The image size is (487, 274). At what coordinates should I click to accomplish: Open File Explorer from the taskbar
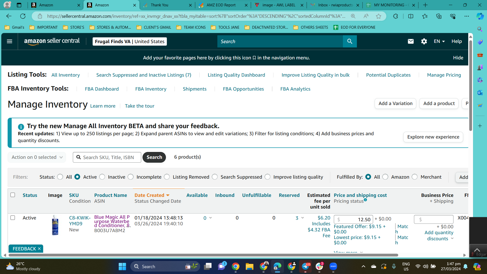250,266
